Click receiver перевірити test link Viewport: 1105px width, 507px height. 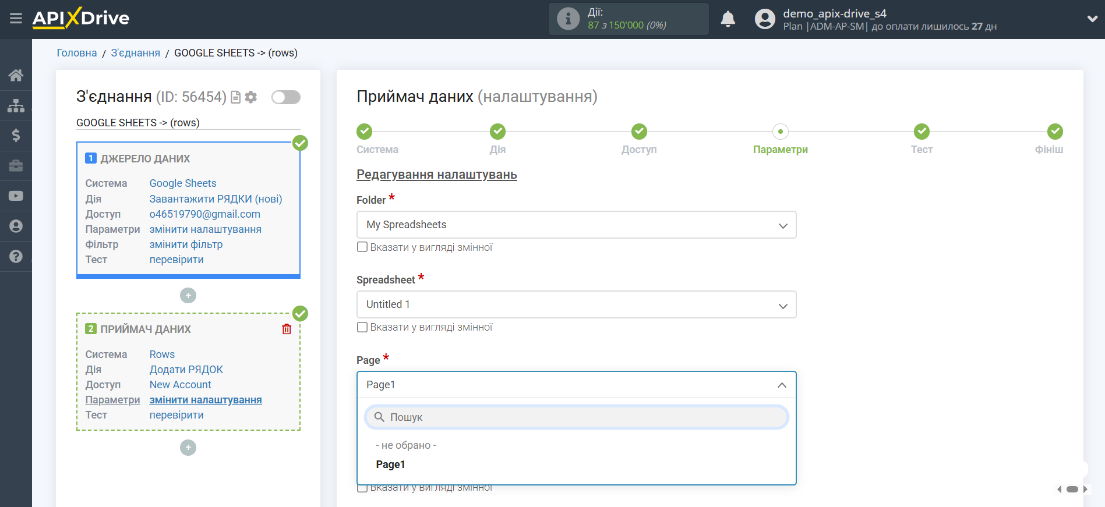[x=176, y=415]
